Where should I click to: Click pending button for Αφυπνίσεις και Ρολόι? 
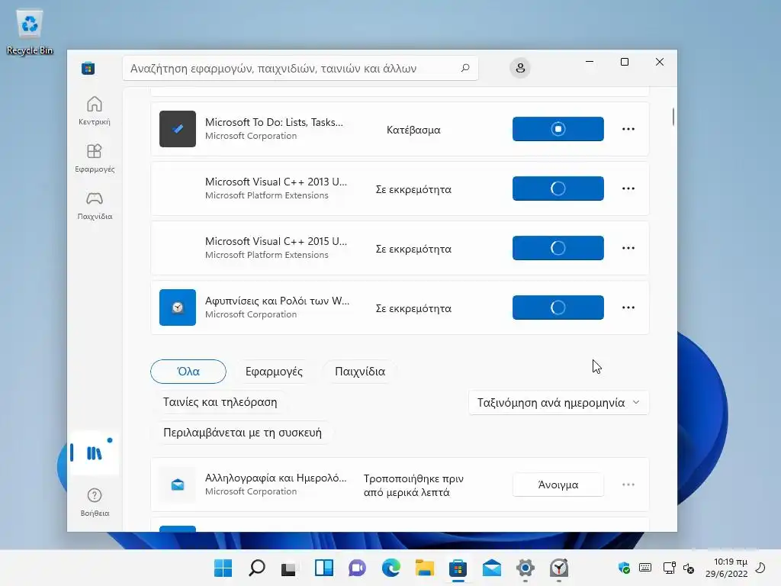point(558,307)
